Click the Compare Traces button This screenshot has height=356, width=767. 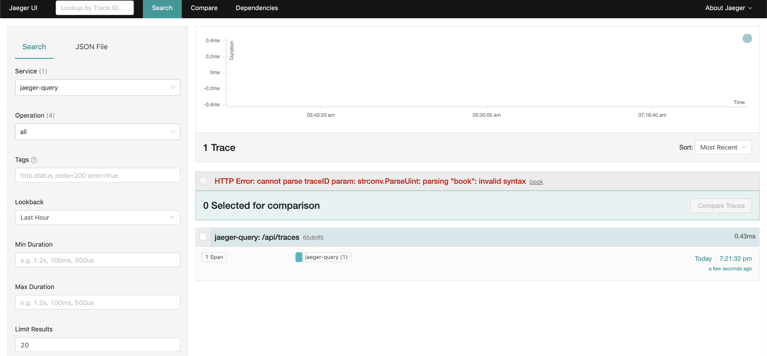pyautogui.click(x=721, y=205)
